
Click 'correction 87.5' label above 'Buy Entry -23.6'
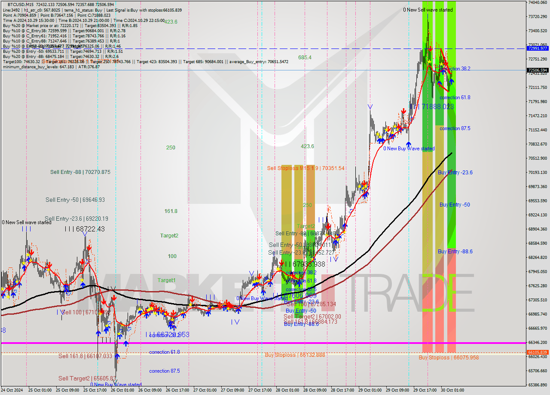tap(455, 129)
